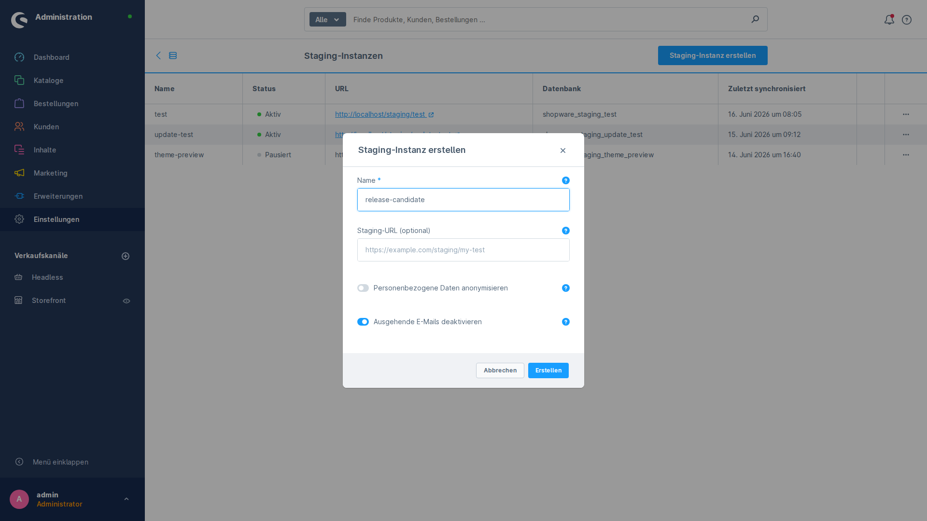Expand the admin user menu chevron
This screenshot has width=927, height=521.
[126, 499]
